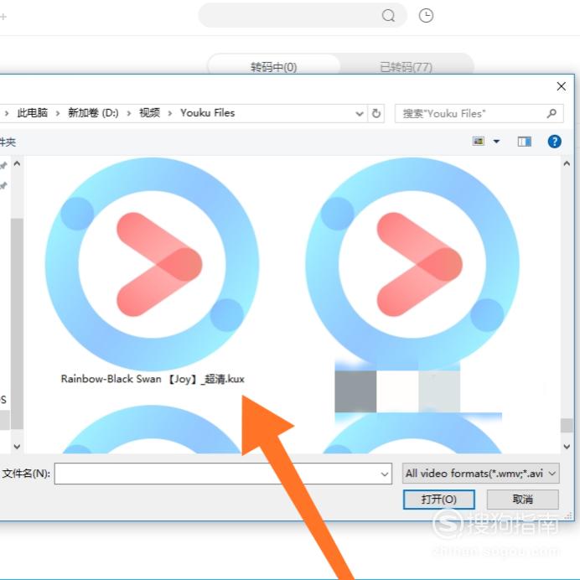Select the Youku Files path segment
Viewport: 580px width, 580px height.
click(x=208, y=113)
